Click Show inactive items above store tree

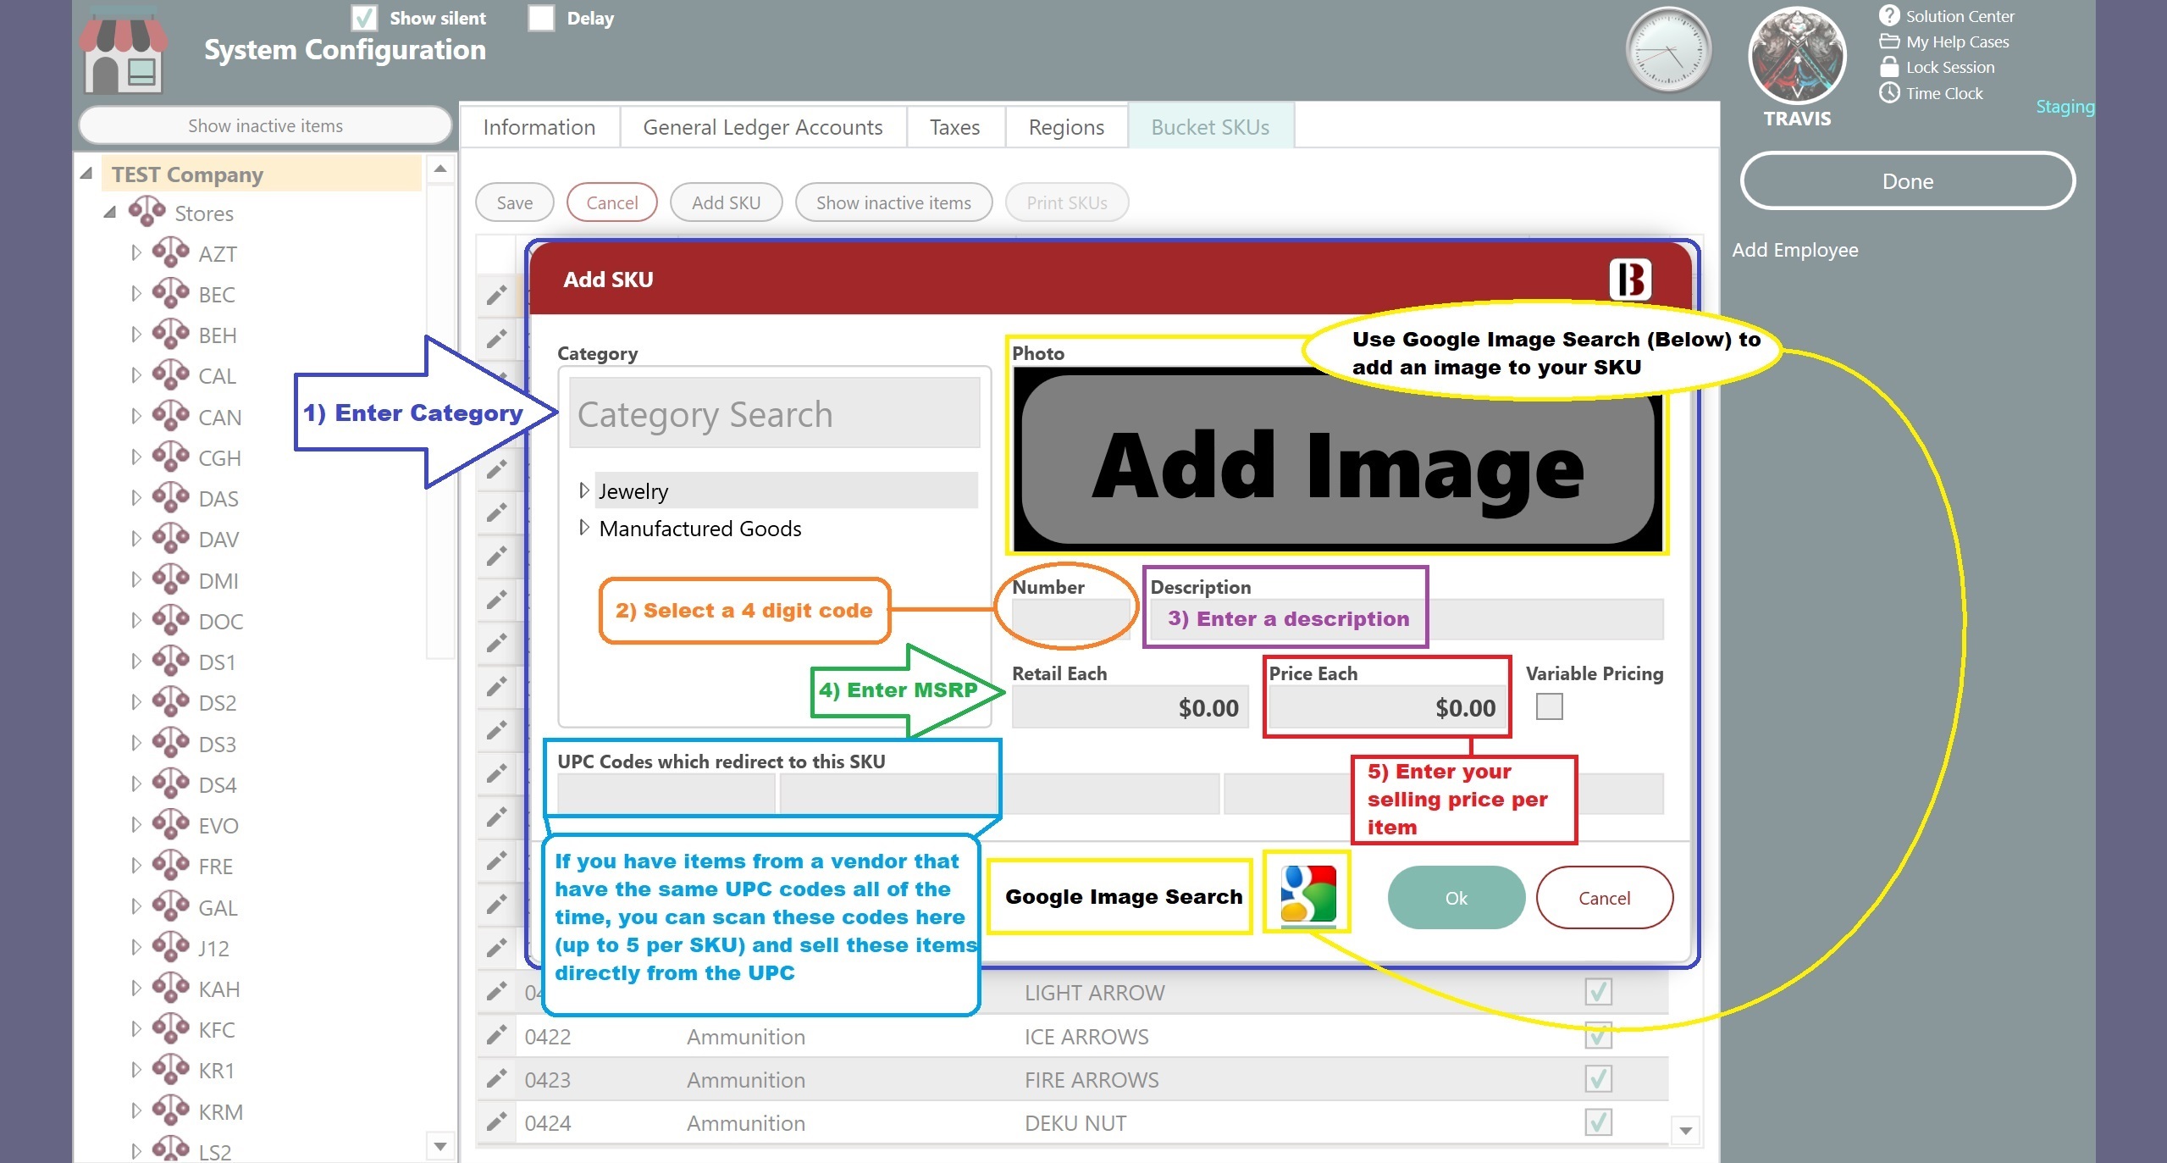tap(265, 125)
